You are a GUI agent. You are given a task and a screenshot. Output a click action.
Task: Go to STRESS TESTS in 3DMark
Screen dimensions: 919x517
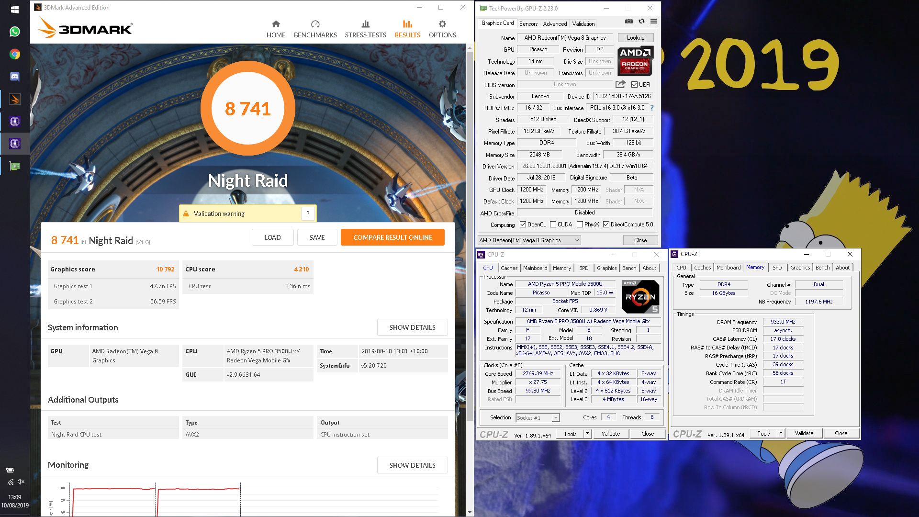click(x=365, y=29)
